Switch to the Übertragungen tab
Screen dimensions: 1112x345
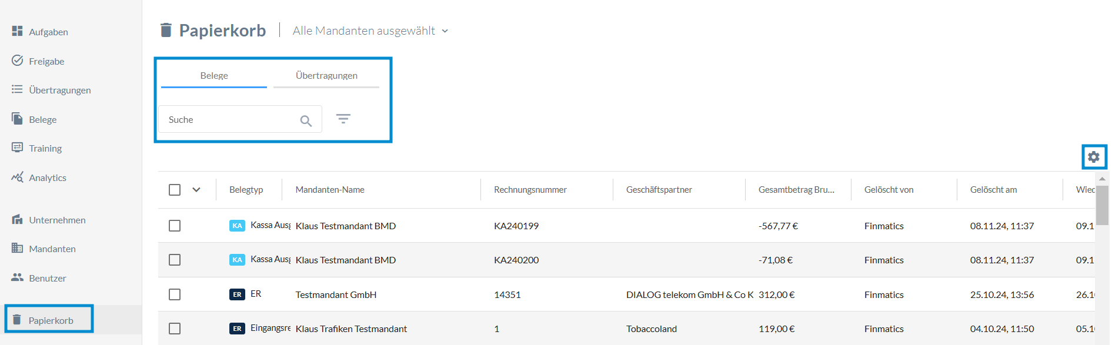[326, 76]
